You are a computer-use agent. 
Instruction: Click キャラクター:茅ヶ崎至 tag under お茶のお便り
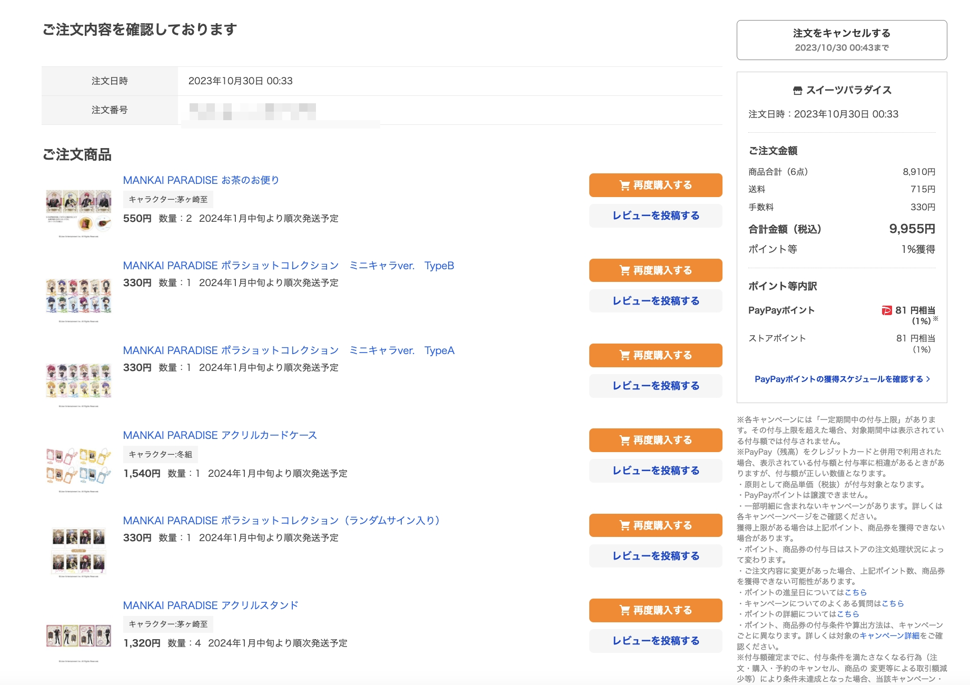pyautogui.click(x=169, y=200)
